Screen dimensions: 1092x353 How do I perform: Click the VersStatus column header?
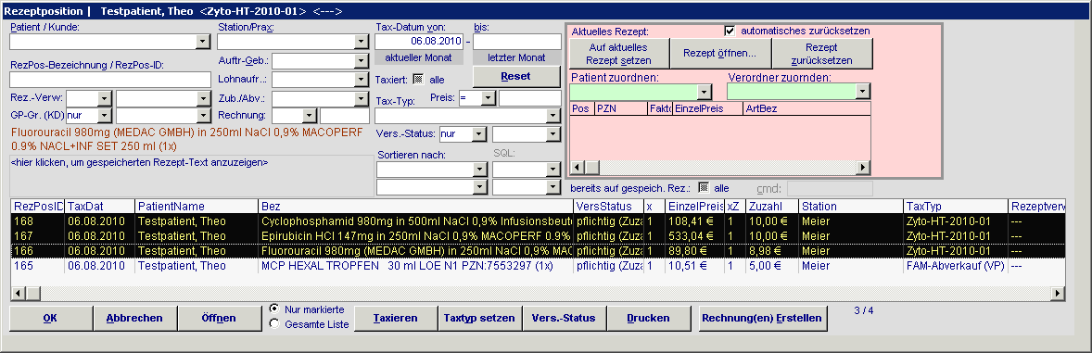click(609, 206)
